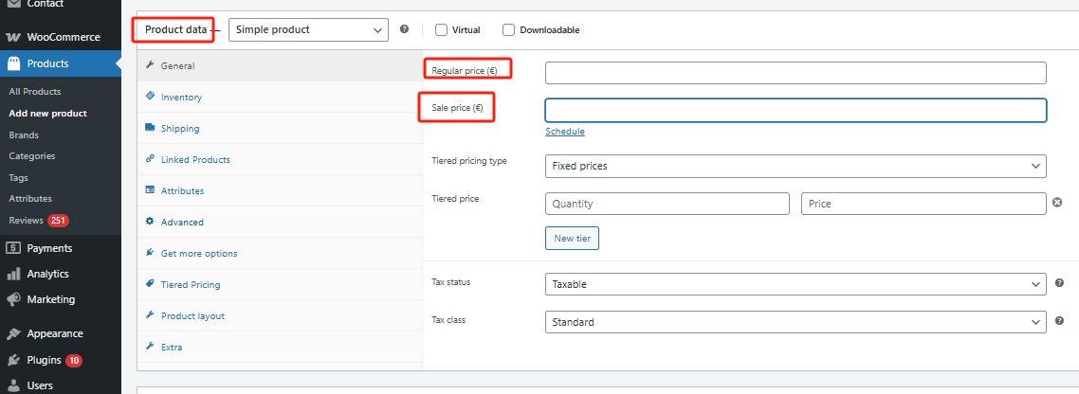Go to All Products submenu
Image resolution: width=1079 pixels, height=394 pixels.
(x=35, y=92)
